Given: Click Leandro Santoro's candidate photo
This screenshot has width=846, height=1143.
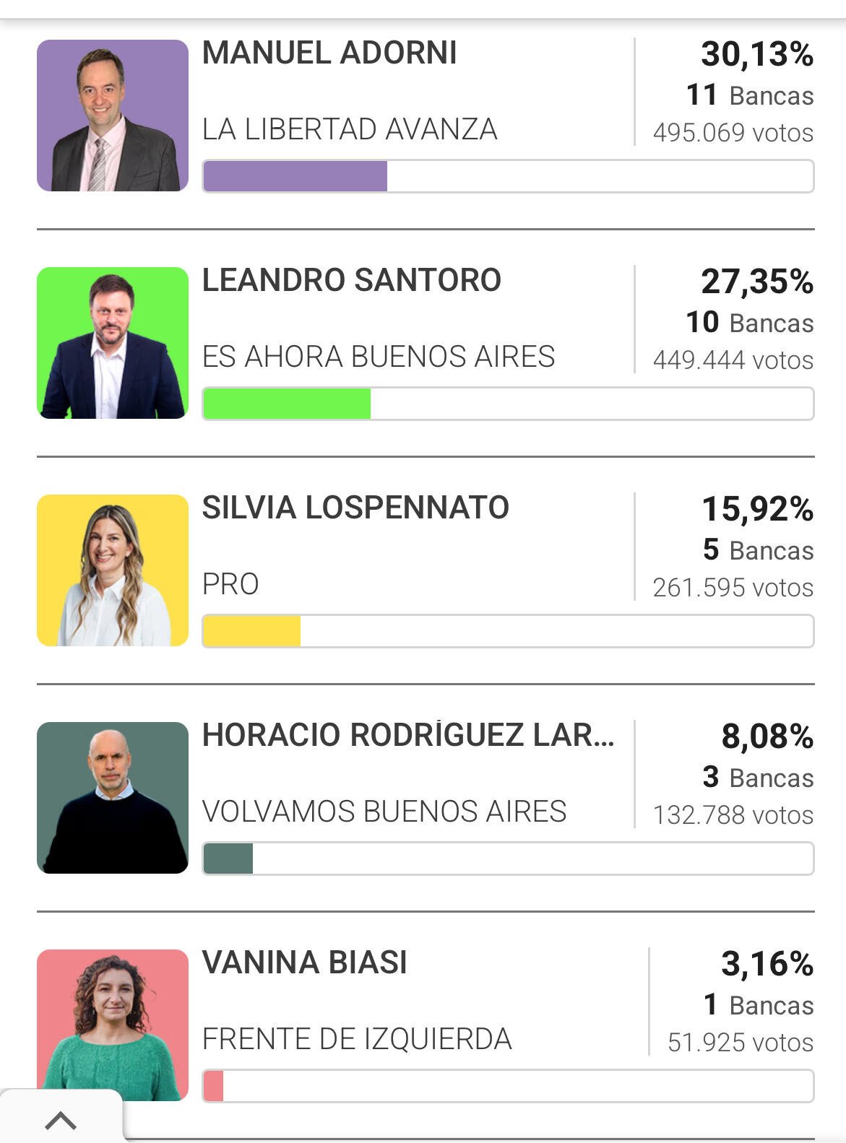Looking at the screenshot, I should [x=113, y=343].
